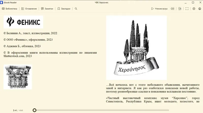This screenshot has width=203, height=113.
Task: Open reader settings gear
Action: (x=194, y=9)
